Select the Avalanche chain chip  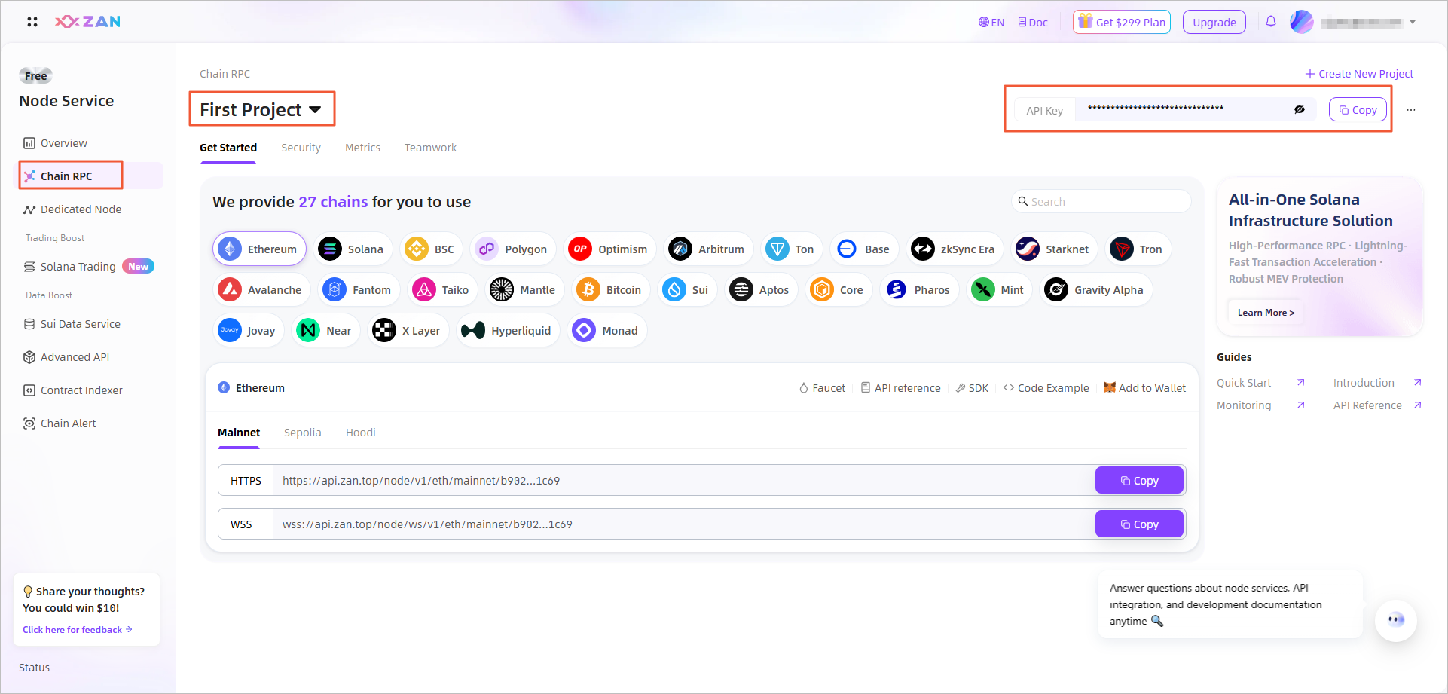[x=261, y=290]
